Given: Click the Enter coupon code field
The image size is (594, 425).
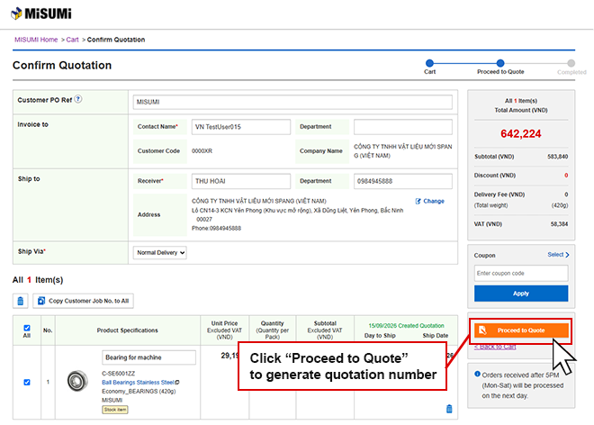Looking at the screenshot, I should point(521,274).
